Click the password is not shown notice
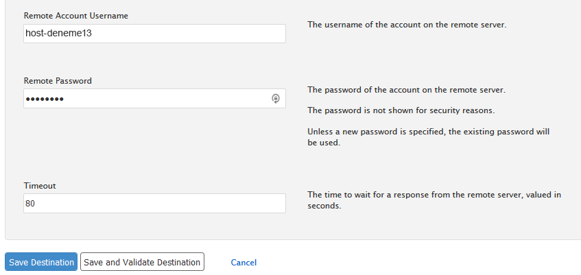581x275 pixels. pyautogui.click(x=401, y=110)
